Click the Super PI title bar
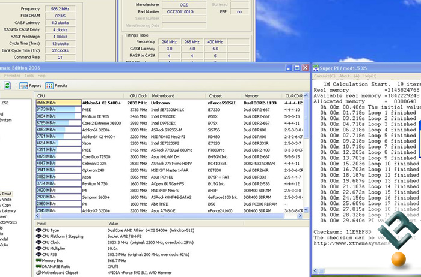421x277 pixels. (x=366, y=68)
